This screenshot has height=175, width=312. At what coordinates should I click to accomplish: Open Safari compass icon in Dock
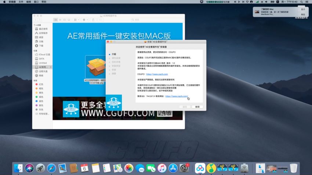click(51, 168)
